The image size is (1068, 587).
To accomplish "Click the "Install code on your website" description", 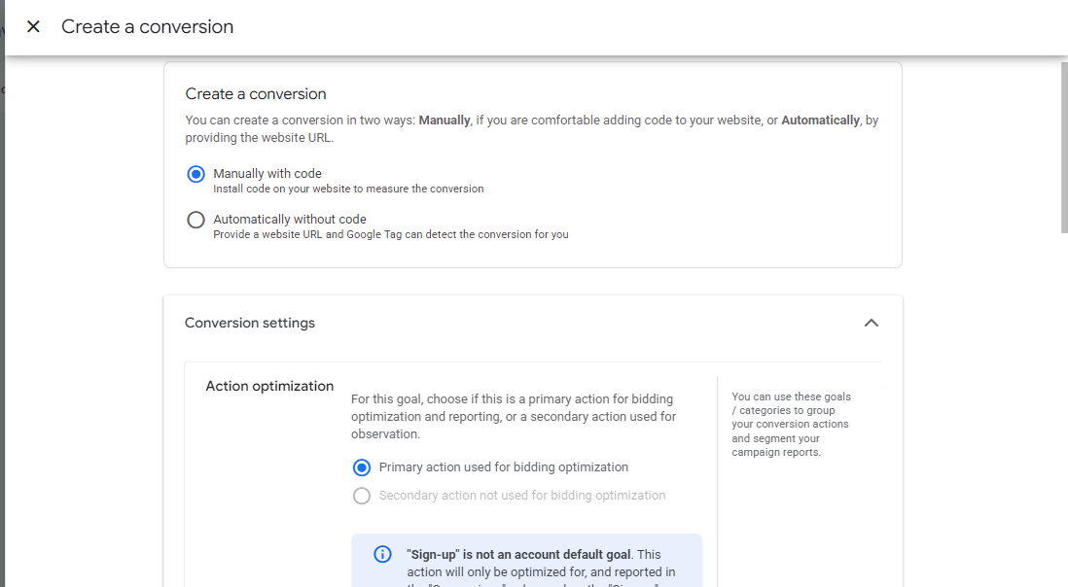I will coord(348,189).
